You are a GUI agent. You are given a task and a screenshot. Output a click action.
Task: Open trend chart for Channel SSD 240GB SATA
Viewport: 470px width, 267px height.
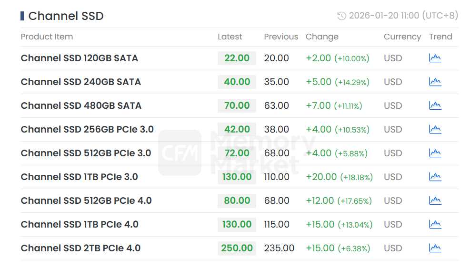435,82
